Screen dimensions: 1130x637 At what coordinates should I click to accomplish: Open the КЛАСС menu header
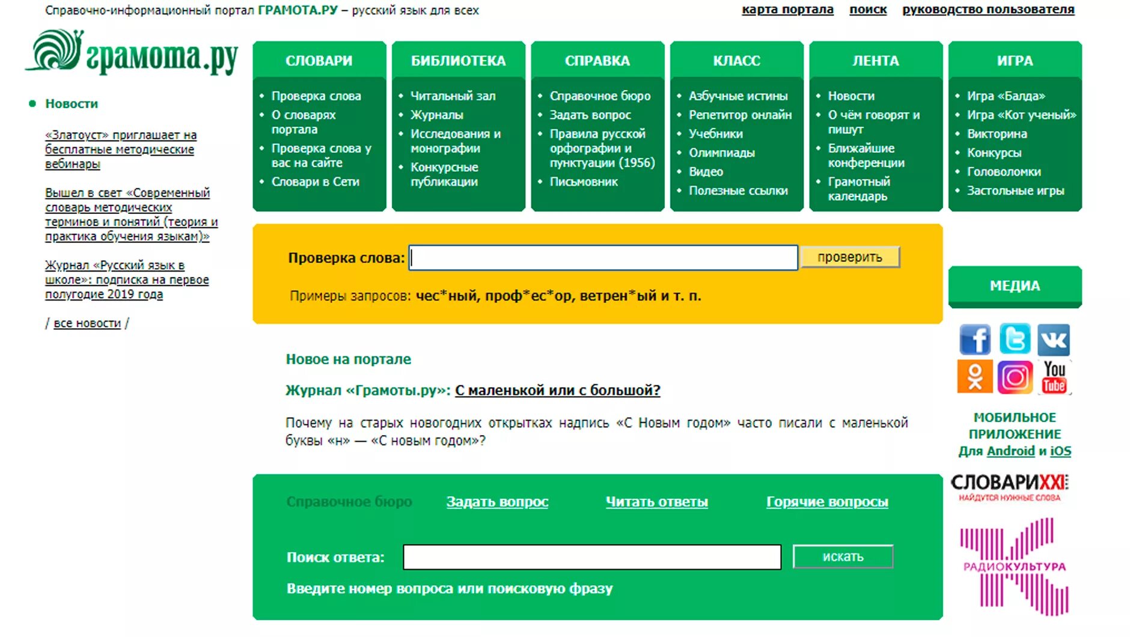(x=737, y=61)
